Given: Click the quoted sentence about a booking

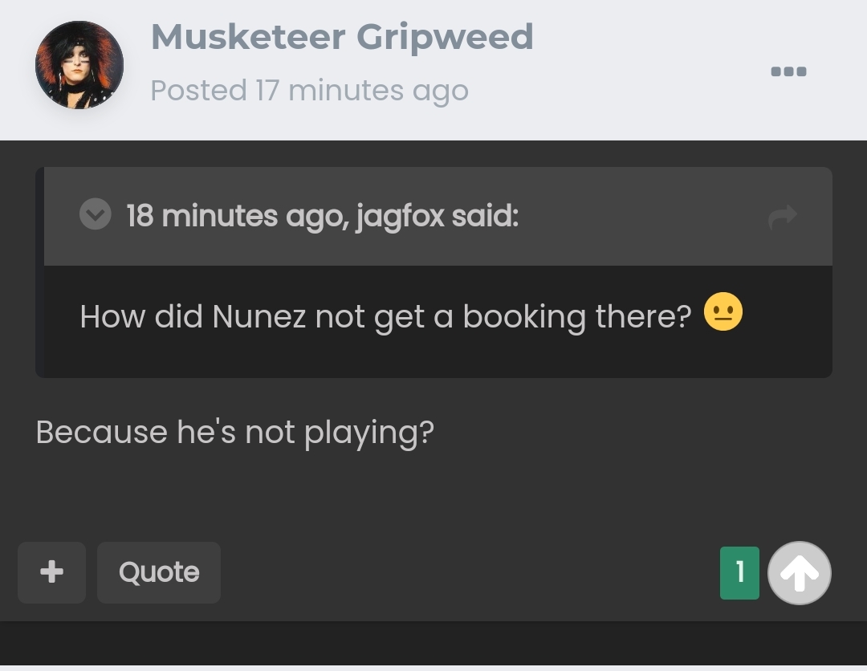Looking at the screenshot, I should (385, 317).
